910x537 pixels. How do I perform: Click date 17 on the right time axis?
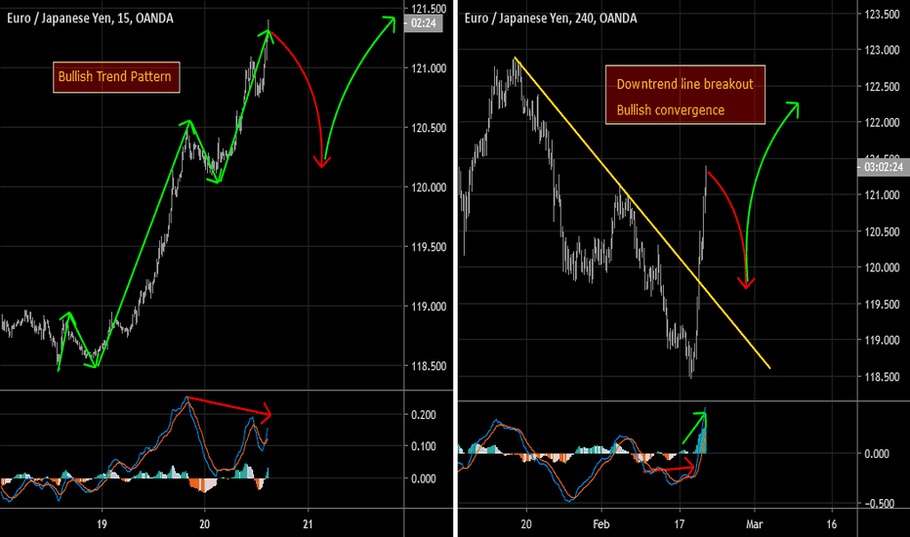coord(679,524)
